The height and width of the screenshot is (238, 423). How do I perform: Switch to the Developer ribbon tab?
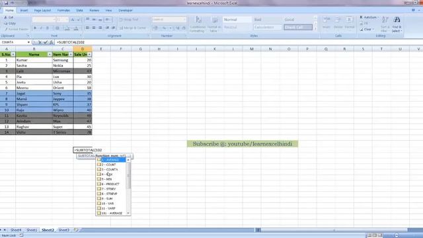(126, 11)
